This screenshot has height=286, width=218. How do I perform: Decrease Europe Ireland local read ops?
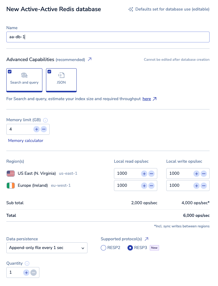pyautogui.click(x=151, y=186)
